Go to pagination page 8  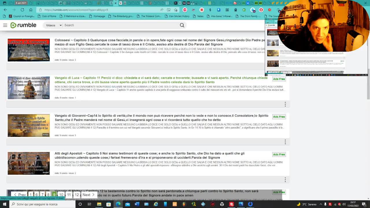tap(48, 195)
